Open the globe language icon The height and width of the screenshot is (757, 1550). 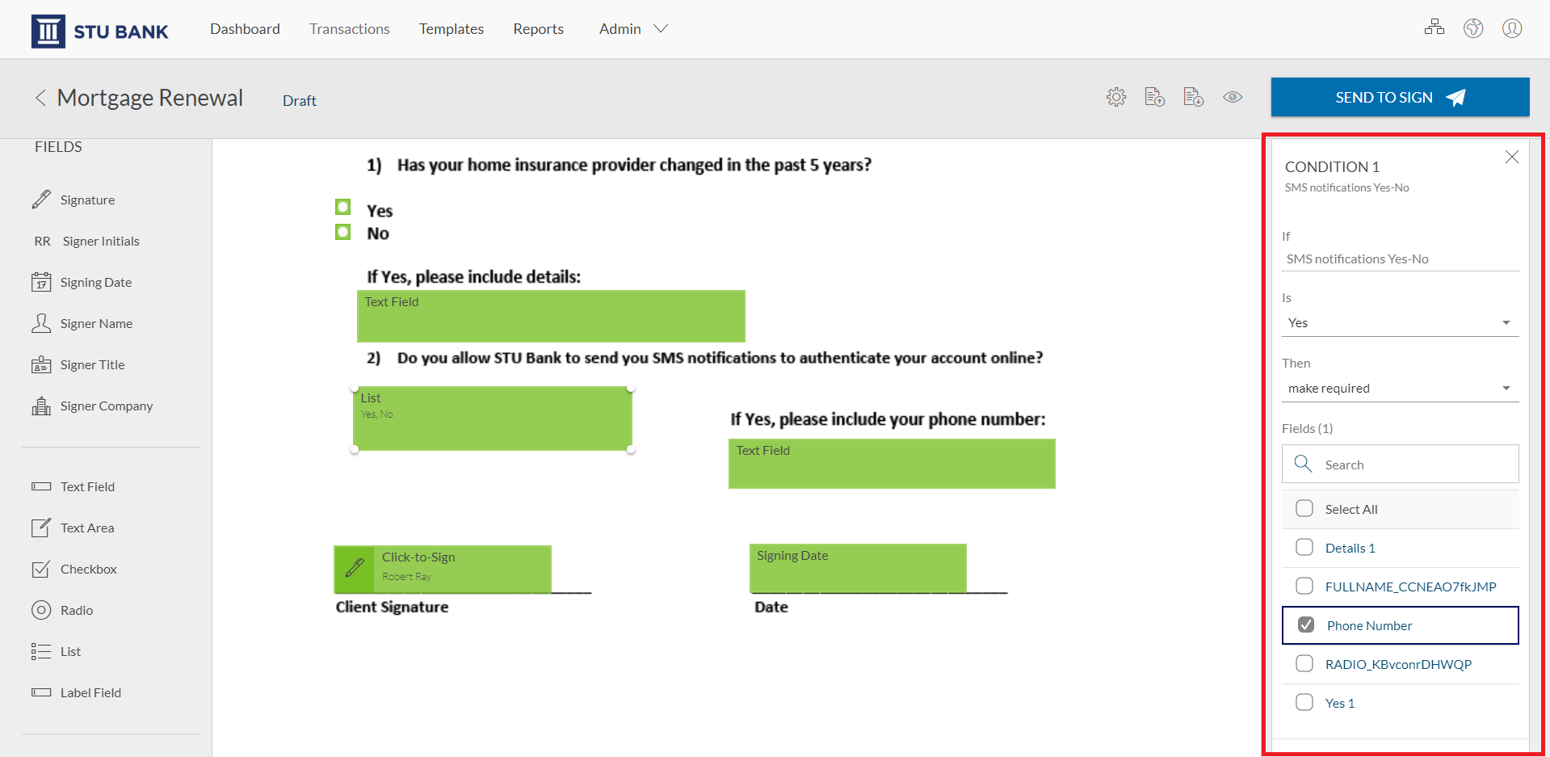tap(1473, 28)
